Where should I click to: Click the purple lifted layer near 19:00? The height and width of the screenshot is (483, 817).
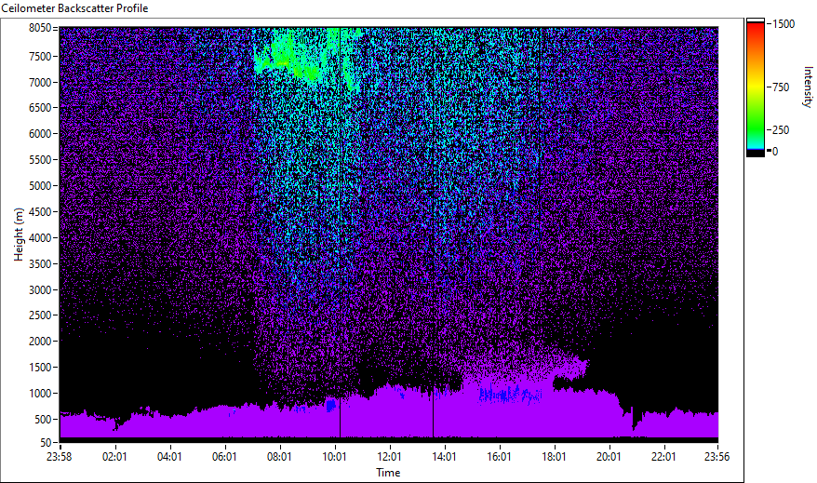coord(570,368)
